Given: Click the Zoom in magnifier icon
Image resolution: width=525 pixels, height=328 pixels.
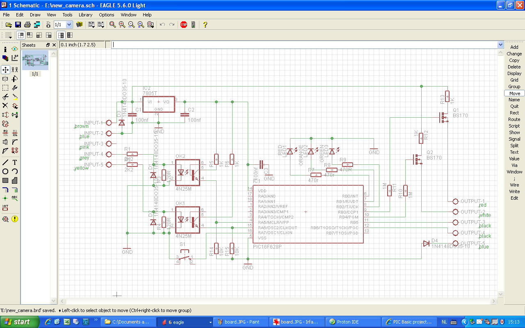Looking at the screenshot, I should coord(122,25).
